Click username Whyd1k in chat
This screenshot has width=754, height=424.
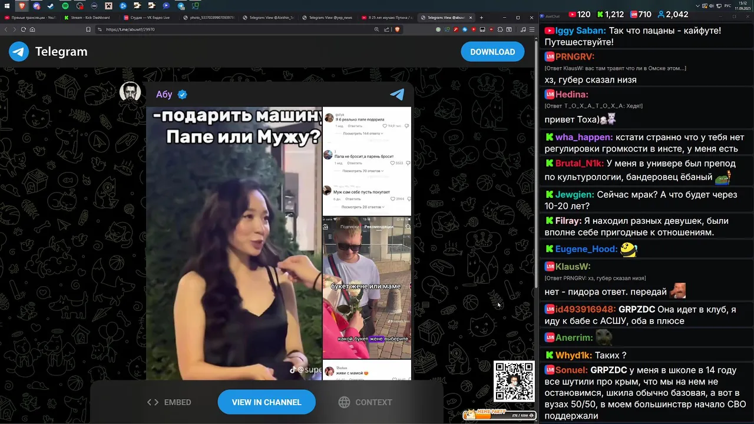574,355
